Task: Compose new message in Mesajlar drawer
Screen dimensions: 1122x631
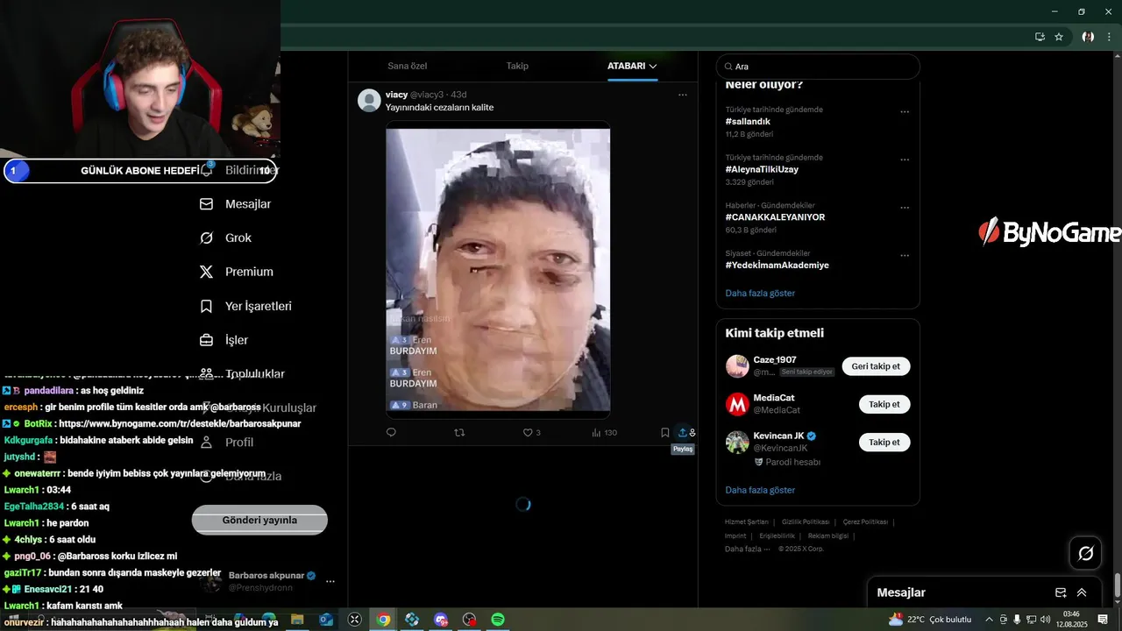Action: point(1061,592)
